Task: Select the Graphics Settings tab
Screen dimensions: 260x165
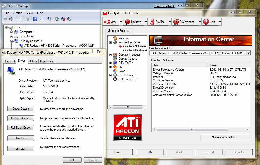Action: coord(118,31)
